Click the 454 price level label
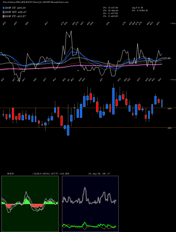The width and height of the screenshot is (176, 232). click(169, 128)
